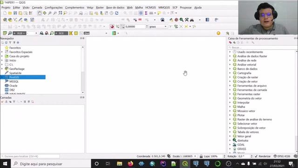
Task: Open the EPSG:4326 CRS button
Action: [282, 156]
